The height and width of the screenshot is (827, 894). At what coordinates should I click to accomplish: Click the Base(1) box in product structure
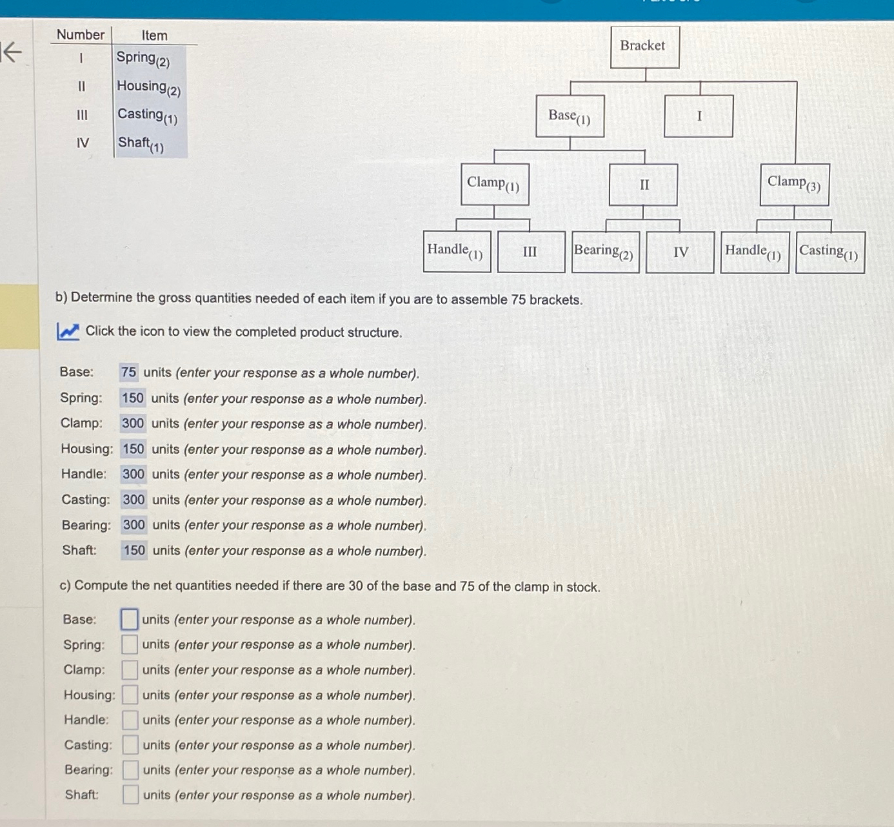(570, 116)
